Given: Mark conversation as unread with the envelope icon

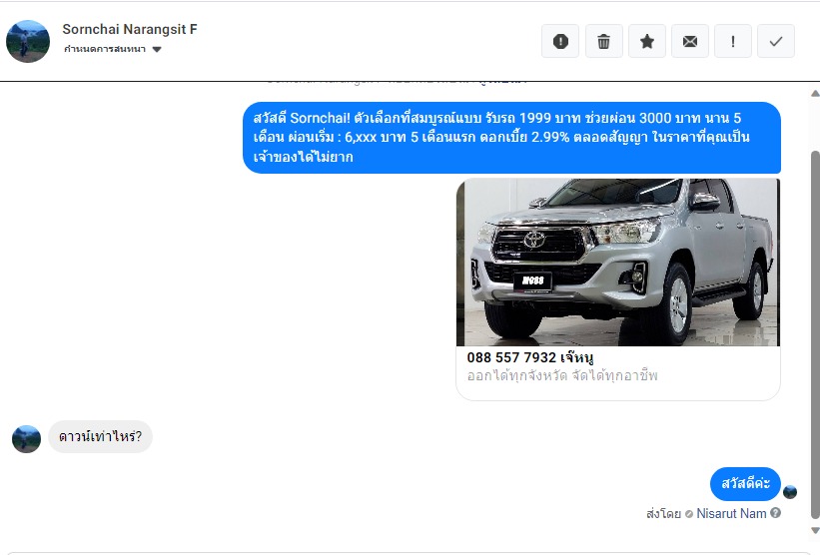Looking at the screenshot, I should pos(690,41).
